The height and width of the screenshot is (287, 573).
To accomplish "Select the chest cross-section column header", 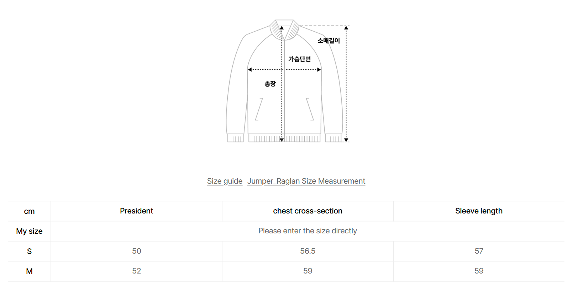I will [307, 211].
